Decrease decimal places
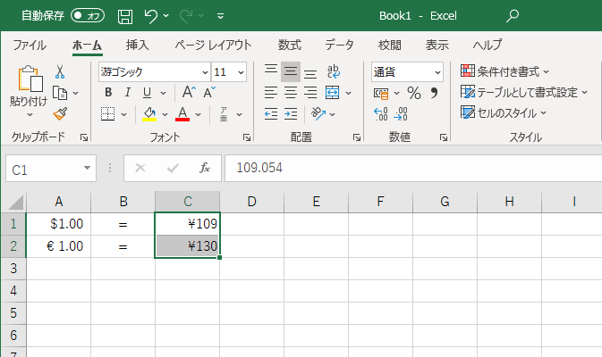This screenshot has width=602, height=357. click(x=401, y=113)
